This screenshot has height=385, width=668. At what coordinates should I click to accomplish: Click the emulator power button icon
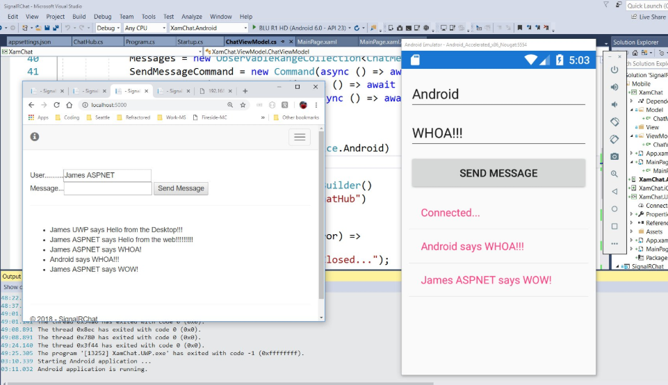614,69
